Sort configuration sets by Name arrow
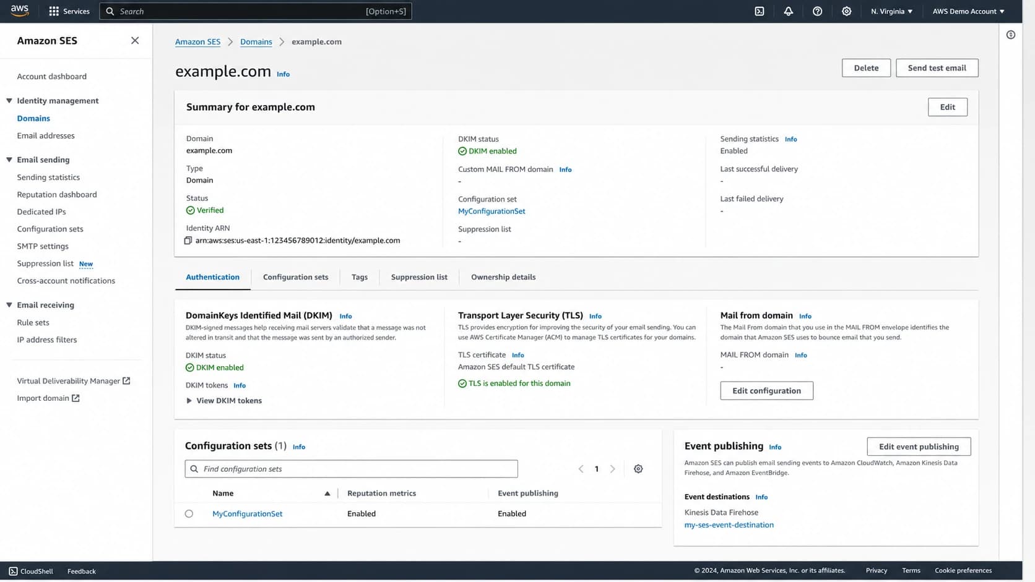 pos(327,494)
